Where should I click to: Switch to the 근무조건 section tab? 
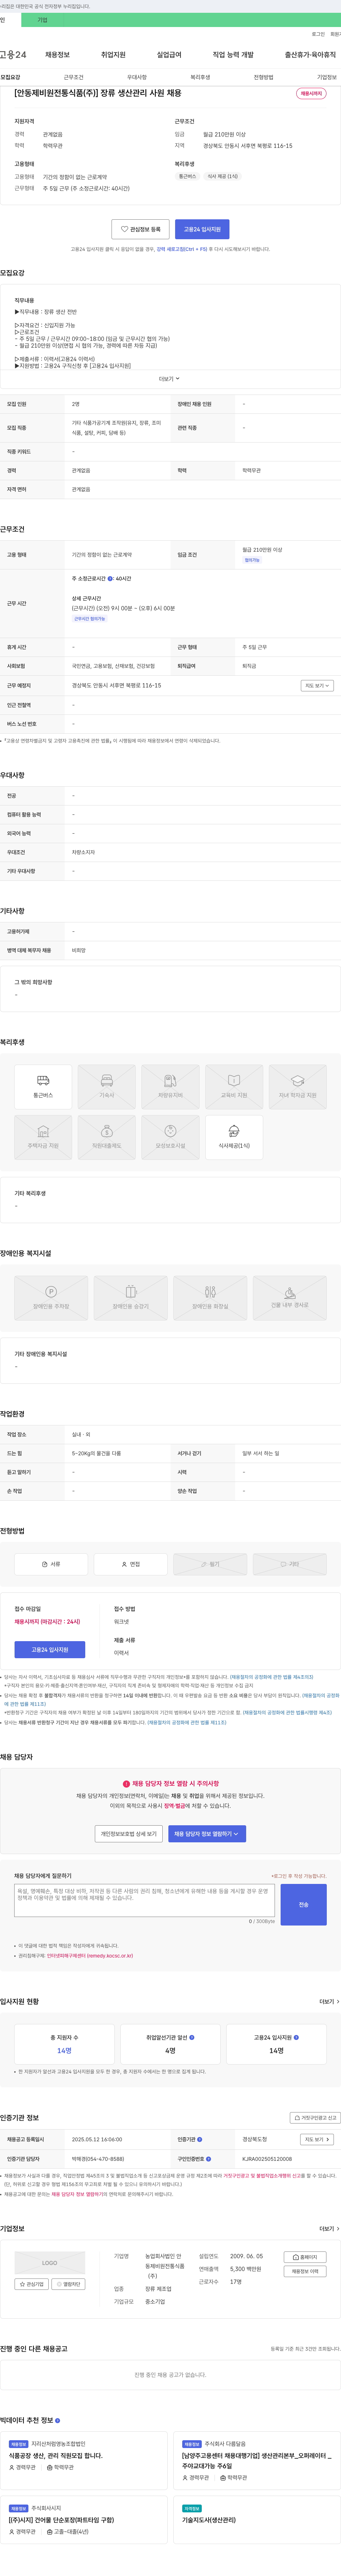pyautogui.click(x=73, y=77)
